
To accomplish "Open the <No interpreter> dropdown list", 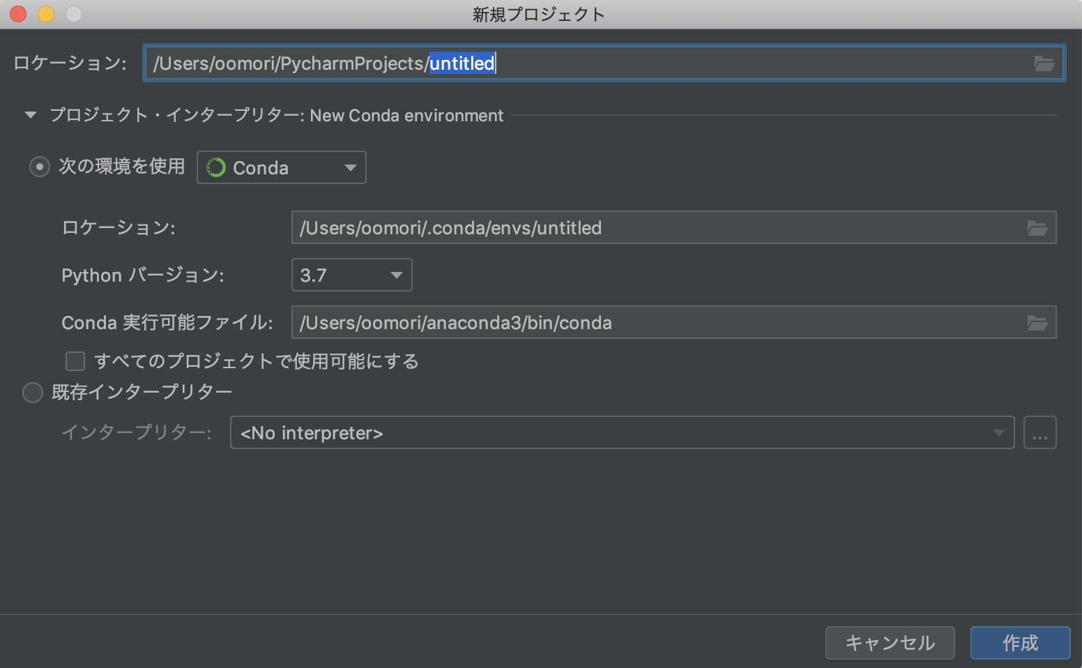I will 1000,432.
